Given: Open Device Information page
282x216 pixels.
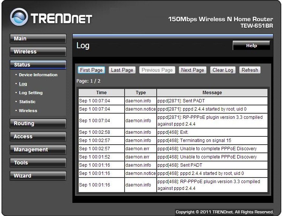Looking at the screenshot, I should coord(38,75).
